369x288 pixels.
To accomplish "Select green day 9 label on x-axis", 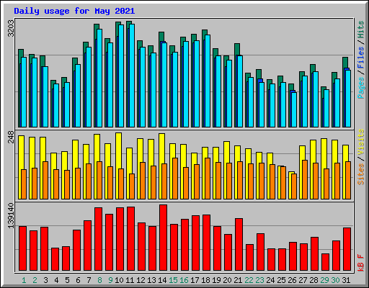I will click(110, 280).
